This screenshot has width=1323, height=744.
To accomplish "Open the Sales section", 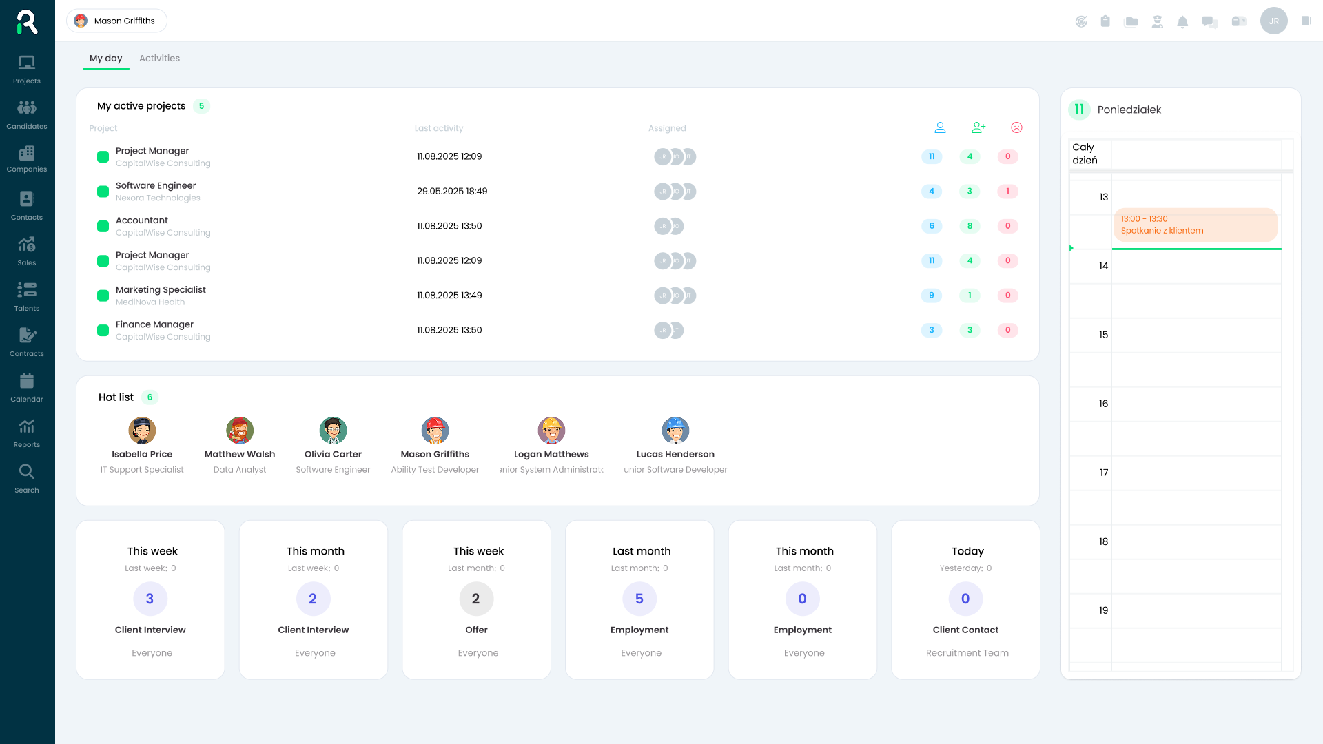I will 27,249.
